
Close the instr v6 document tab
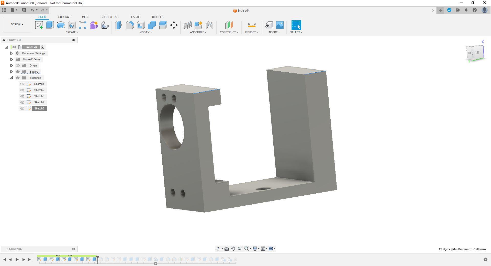pos(433,10)
